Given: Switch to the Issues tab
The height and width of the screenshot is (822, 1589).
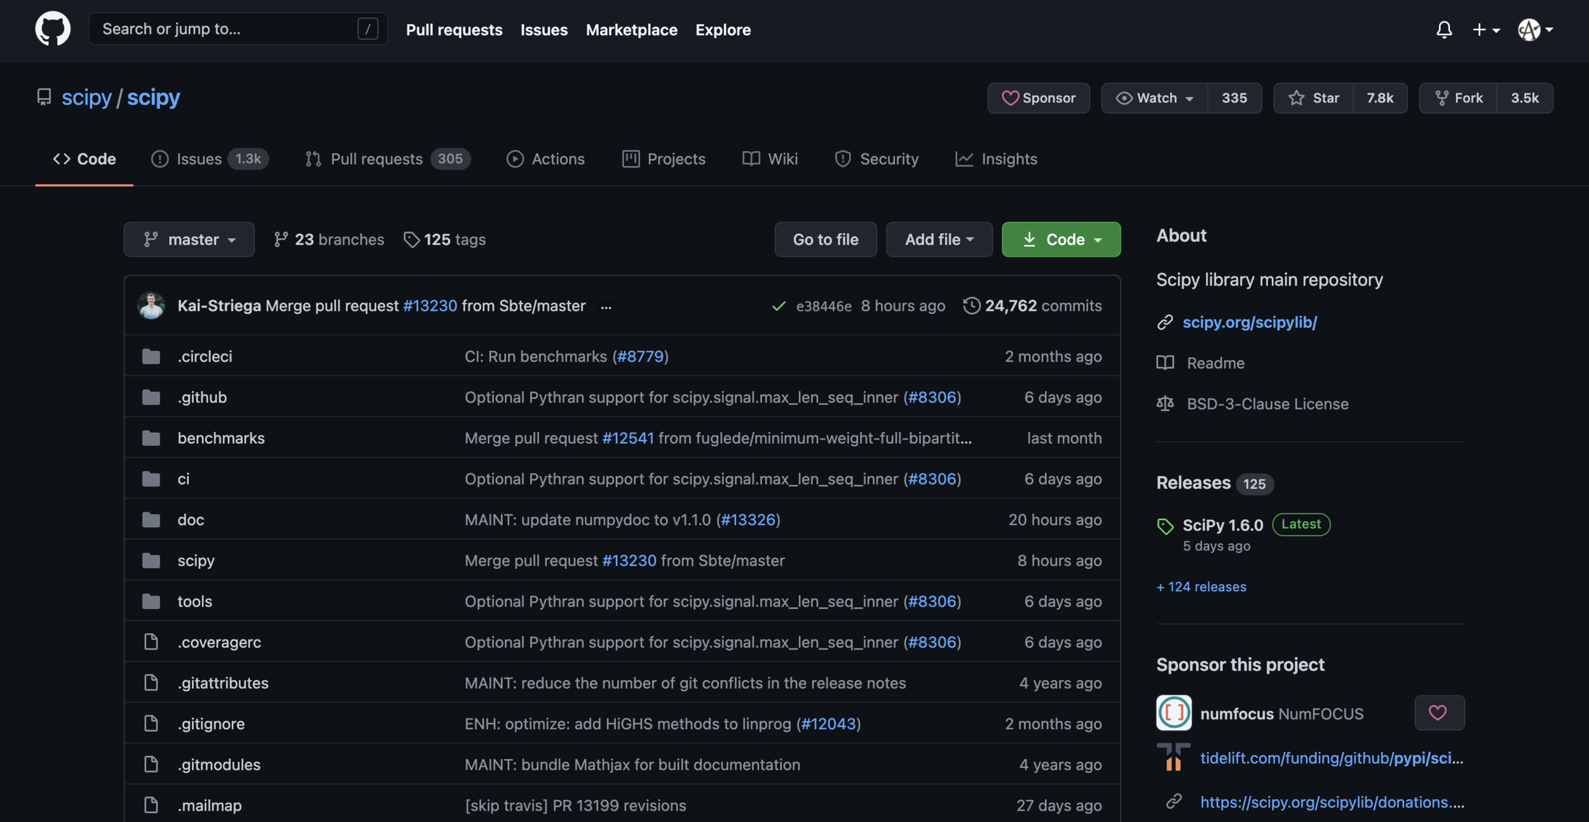Looking at the screenshot, I should click(x=198, y=159).
